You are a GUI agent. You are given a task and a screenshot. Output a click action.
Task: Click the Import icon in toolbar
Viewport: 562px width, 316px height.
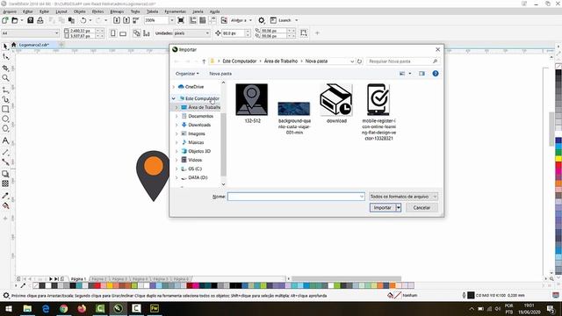117,20
